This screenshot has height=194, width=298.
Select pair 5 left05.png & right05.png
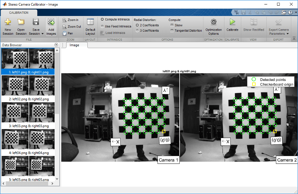[x=28, y=169]
